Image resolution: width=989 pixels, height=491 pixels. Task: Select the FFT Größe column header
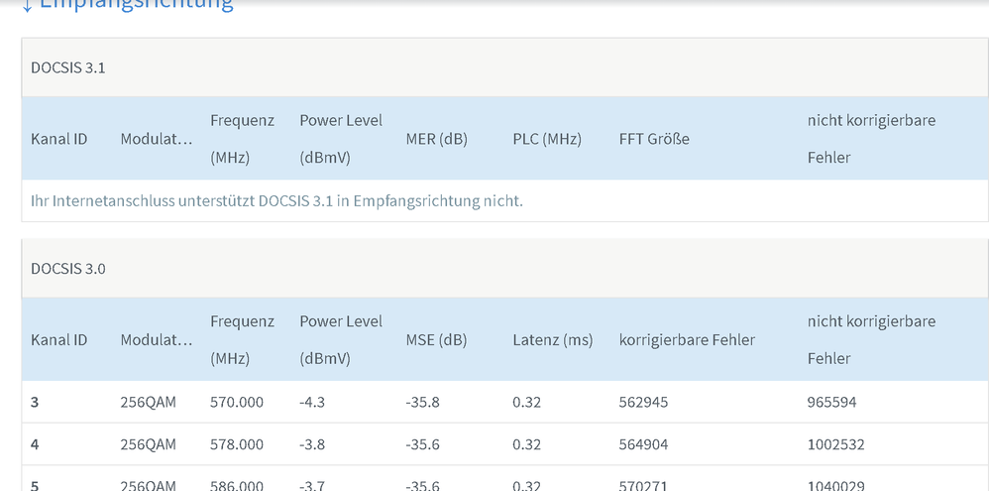tap(653, 139)
